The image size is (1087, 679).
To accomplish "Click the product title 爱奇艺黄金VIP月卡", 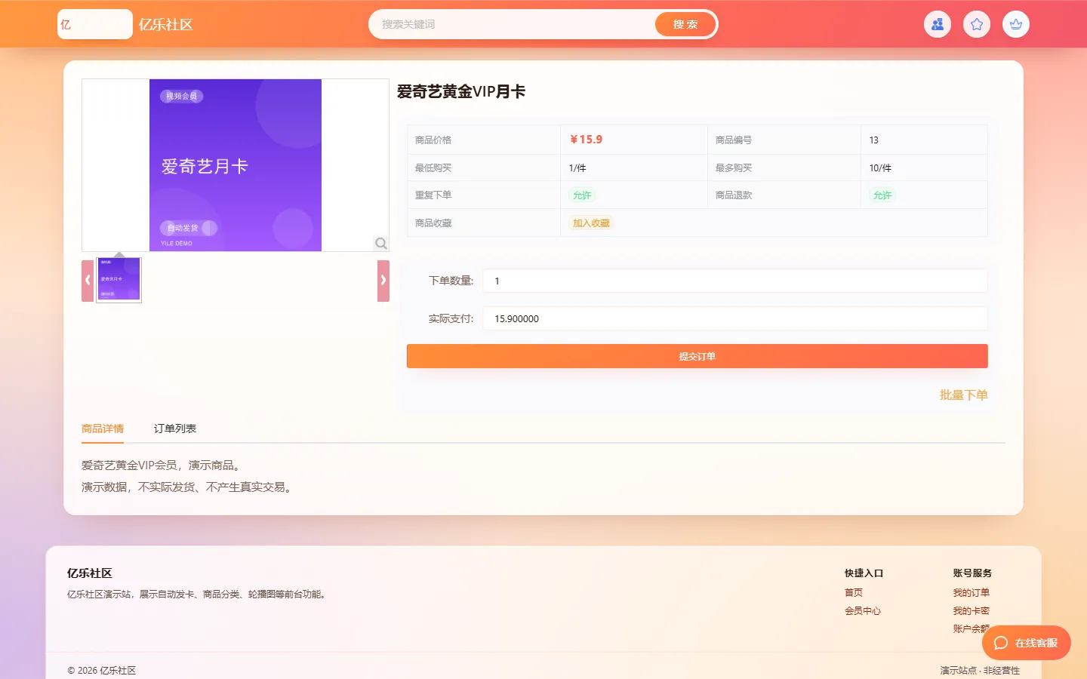I will coord(461,92).
